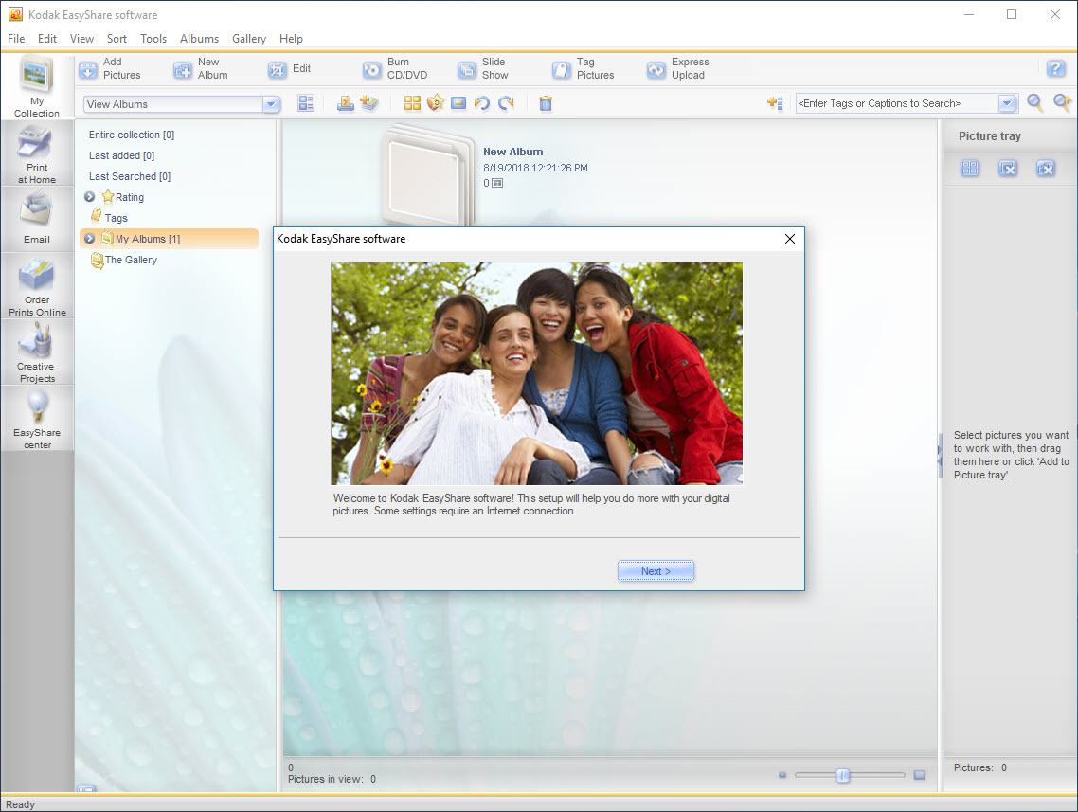Open the search tags dropdown arrow

click(x=1007, y=103)
